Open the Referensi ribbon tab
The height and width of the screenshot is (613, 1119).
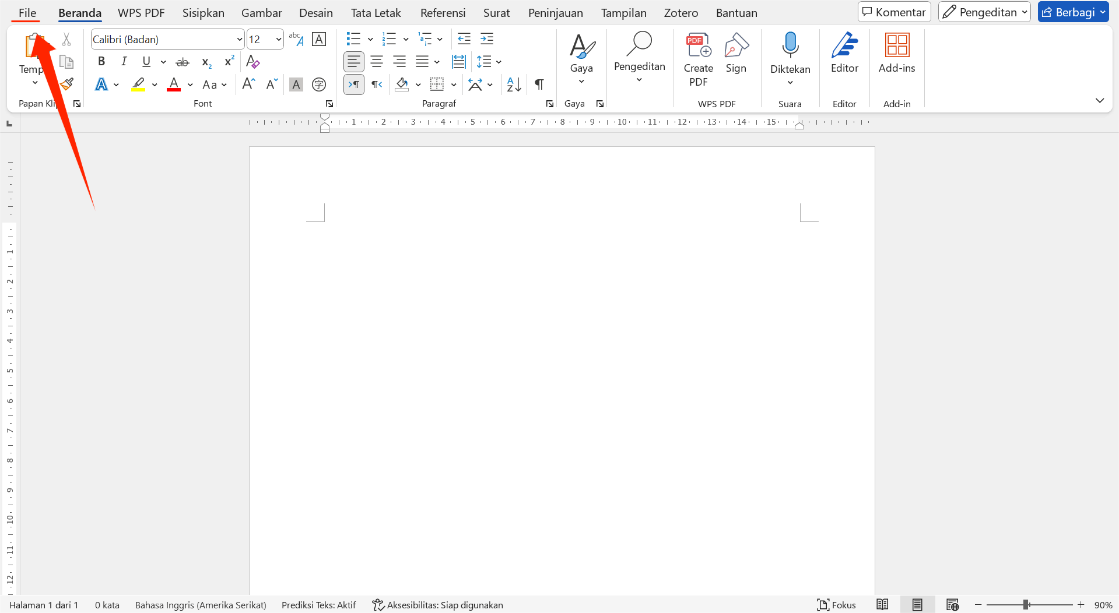(443, 12)
